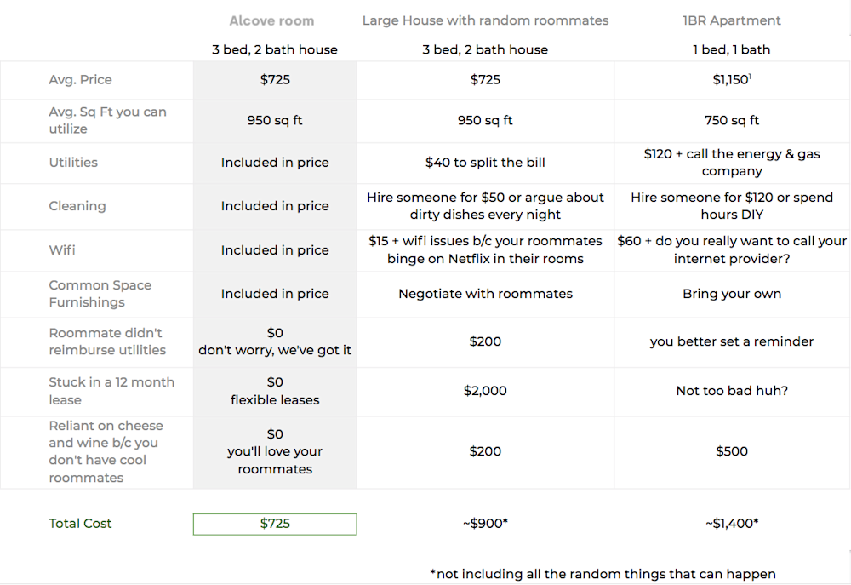Click the "Bring your own" furnishings cell
The width and height of the screenshot is (851, 585).
click(732, 294)
